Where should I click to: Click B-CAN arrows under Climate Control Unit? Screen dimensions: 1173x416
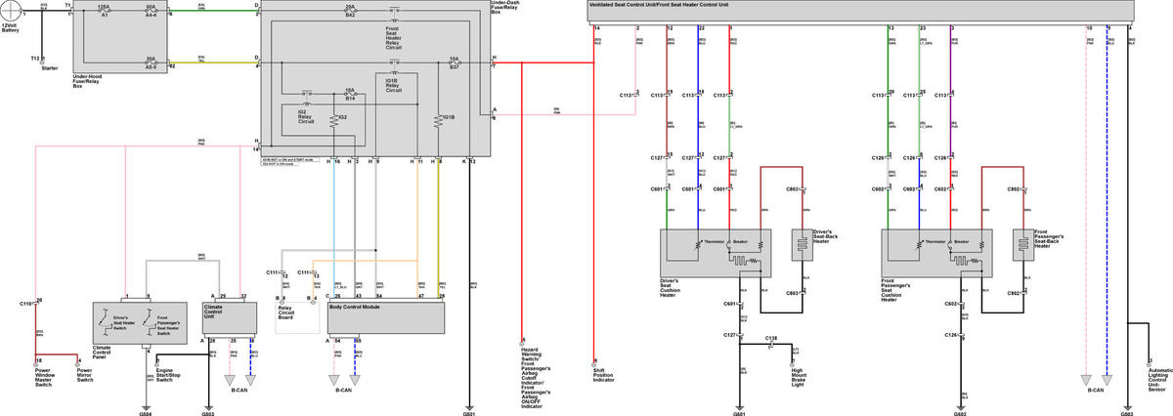click(240, 382)
